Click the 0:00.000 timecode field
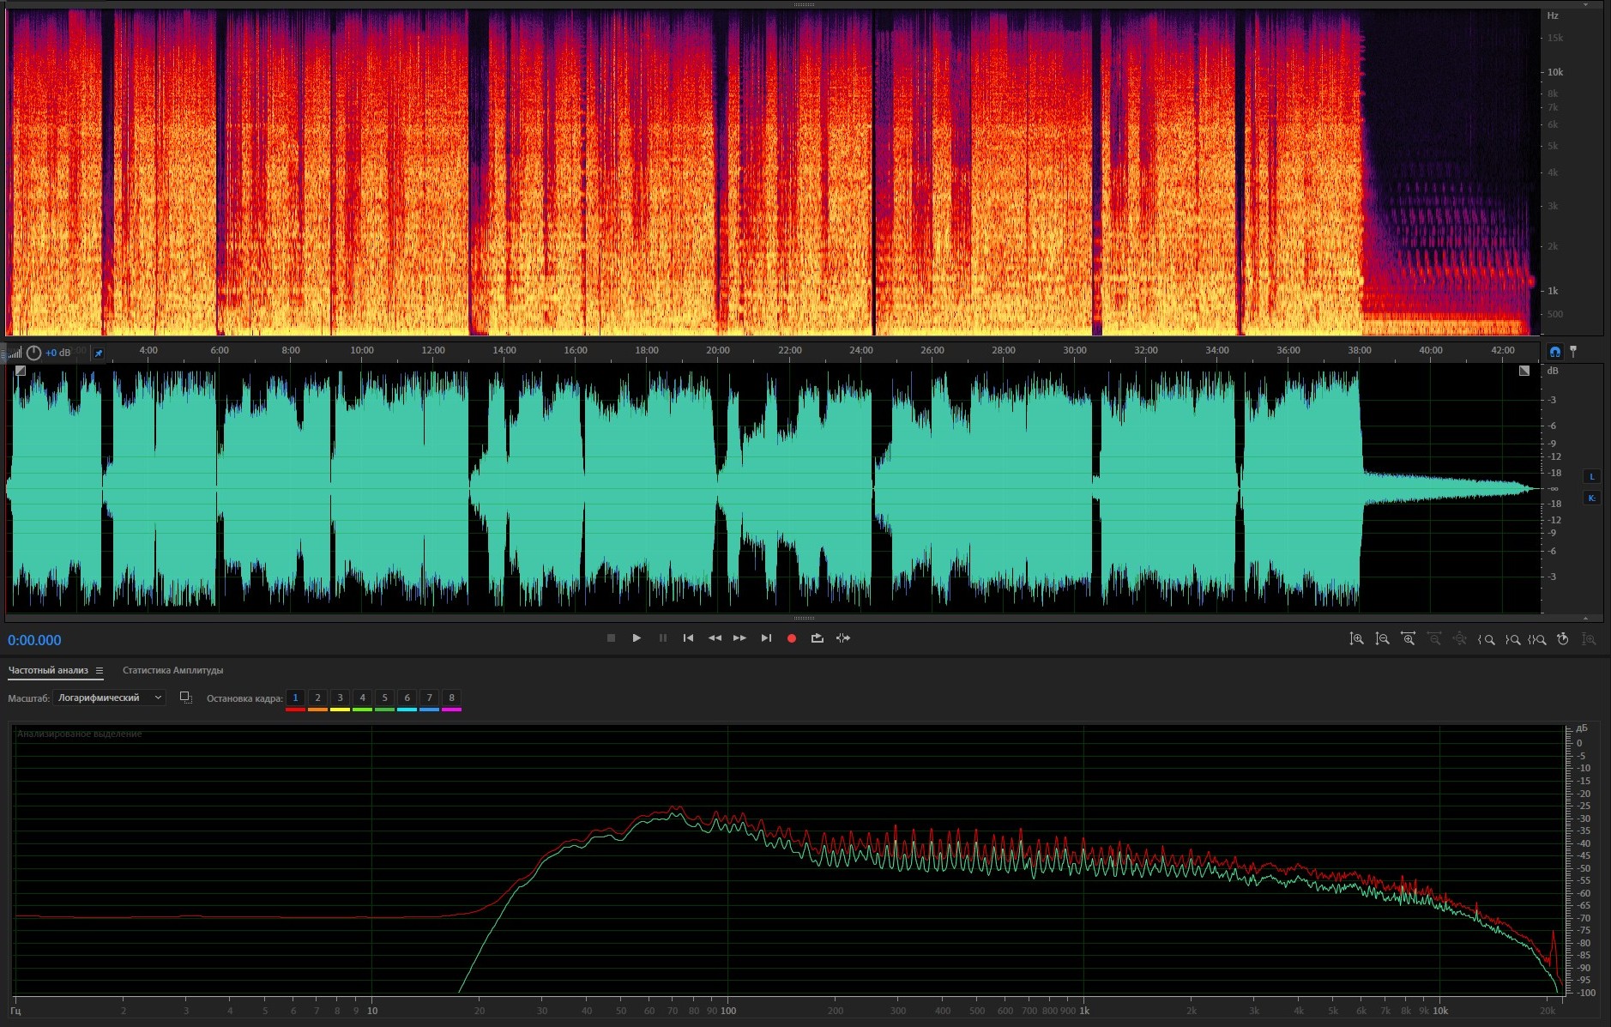 tap(34, 641)
